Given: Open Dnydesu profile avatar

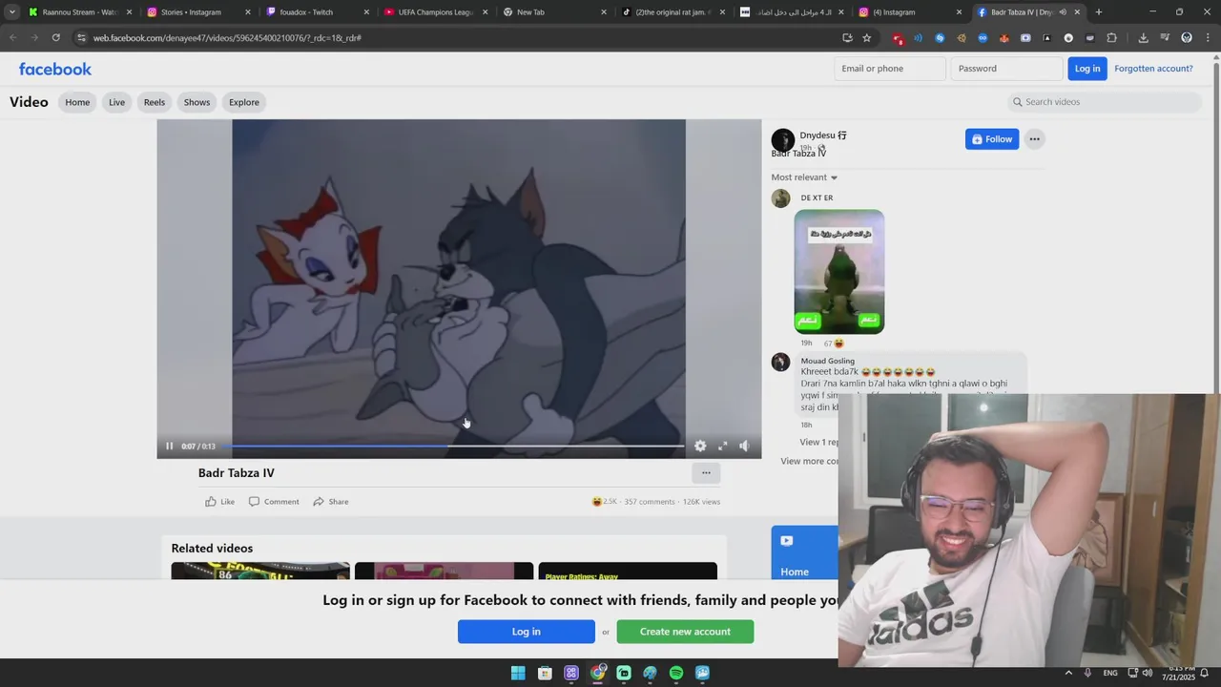Looking at the screenshot, I should 782,140.
